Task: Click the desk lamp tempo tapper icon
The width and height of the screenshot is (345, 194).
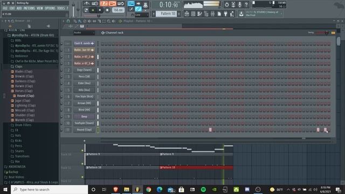Action: point(232,14)
